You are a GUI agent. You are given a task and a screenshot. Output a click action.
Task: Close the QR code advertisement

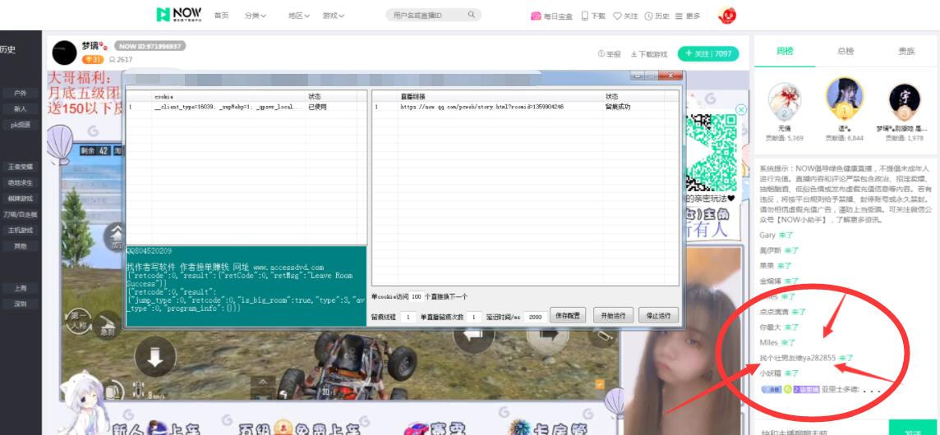coord(741,110)
